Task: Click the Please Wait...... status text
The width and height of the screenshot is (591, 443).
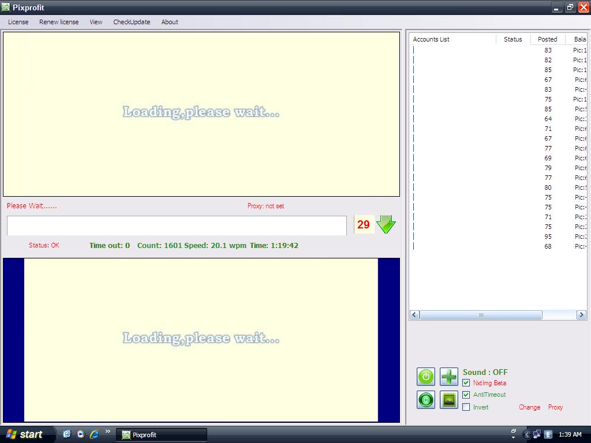Action: (32, 206)
